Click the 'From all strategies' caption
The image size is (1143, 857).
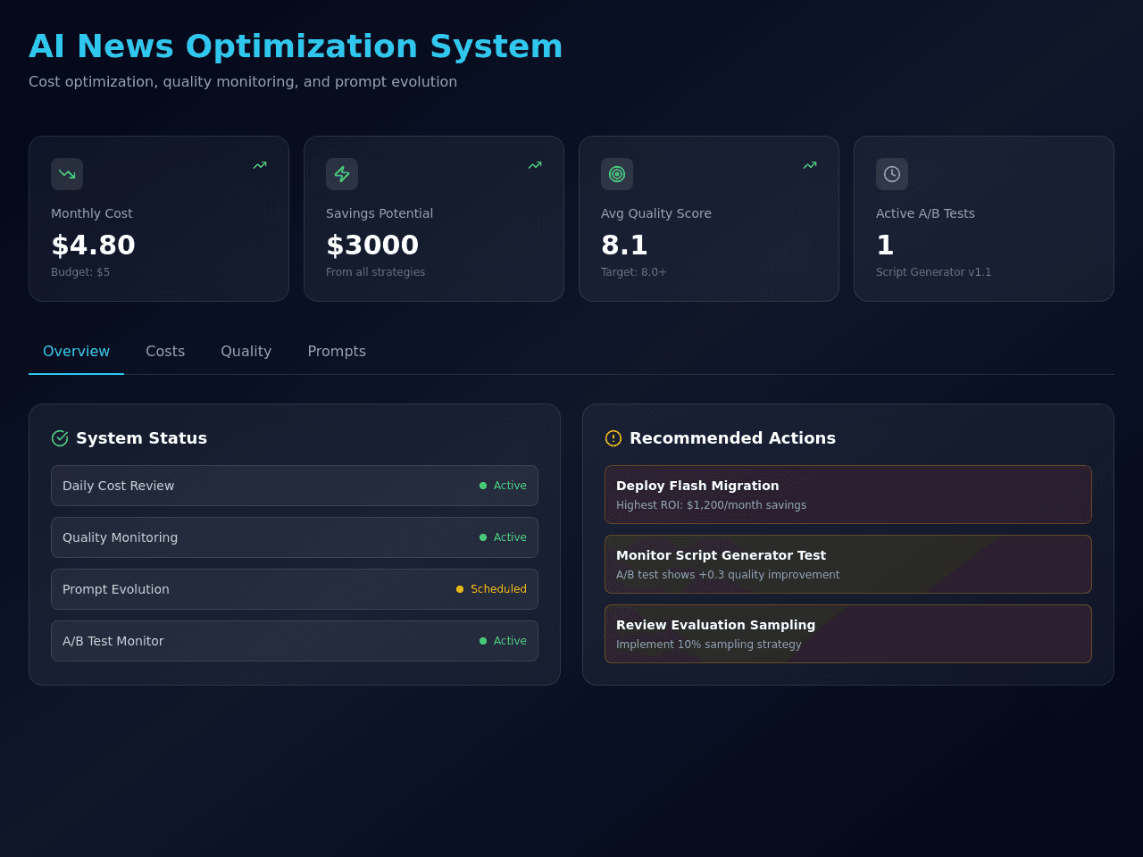pyautogui.click(x=375, y=272)
